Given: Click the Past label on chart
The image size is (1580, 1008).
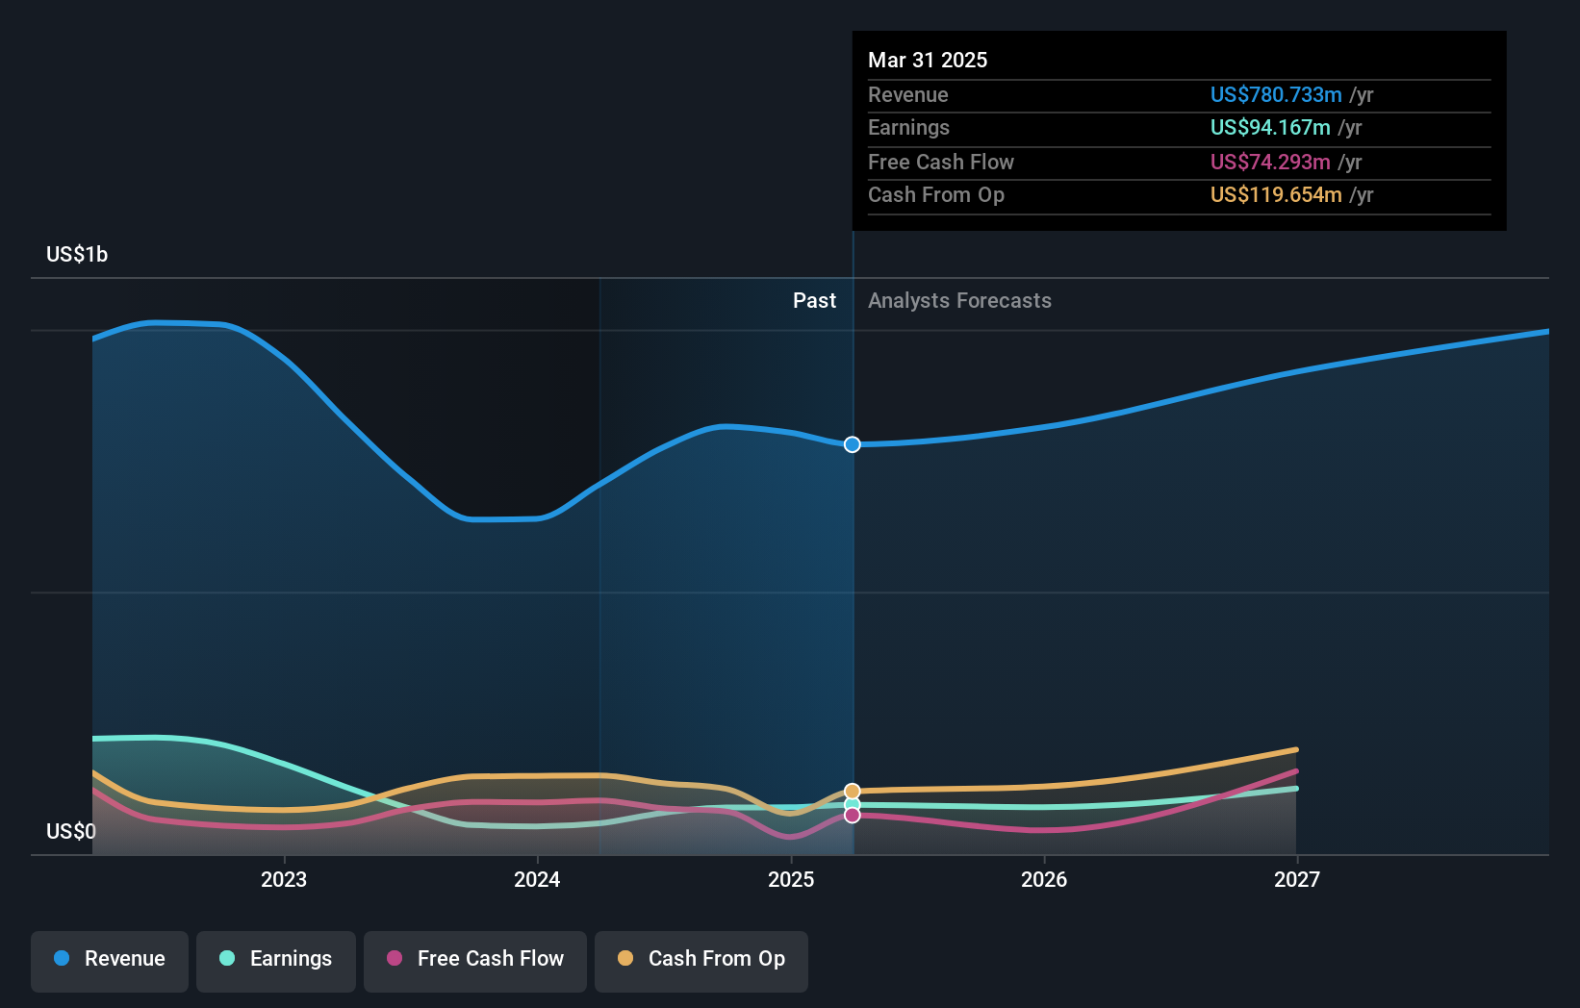Looking at the screenshot, I should 814,300.
